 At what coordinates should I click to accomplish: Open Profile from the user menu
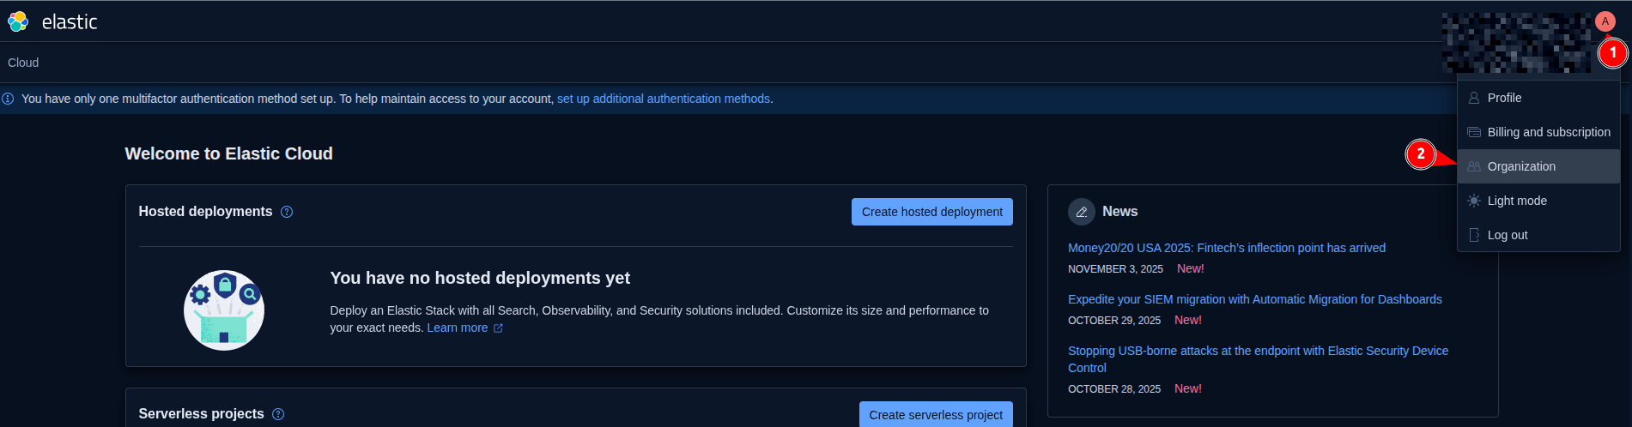click(1538, 98)
